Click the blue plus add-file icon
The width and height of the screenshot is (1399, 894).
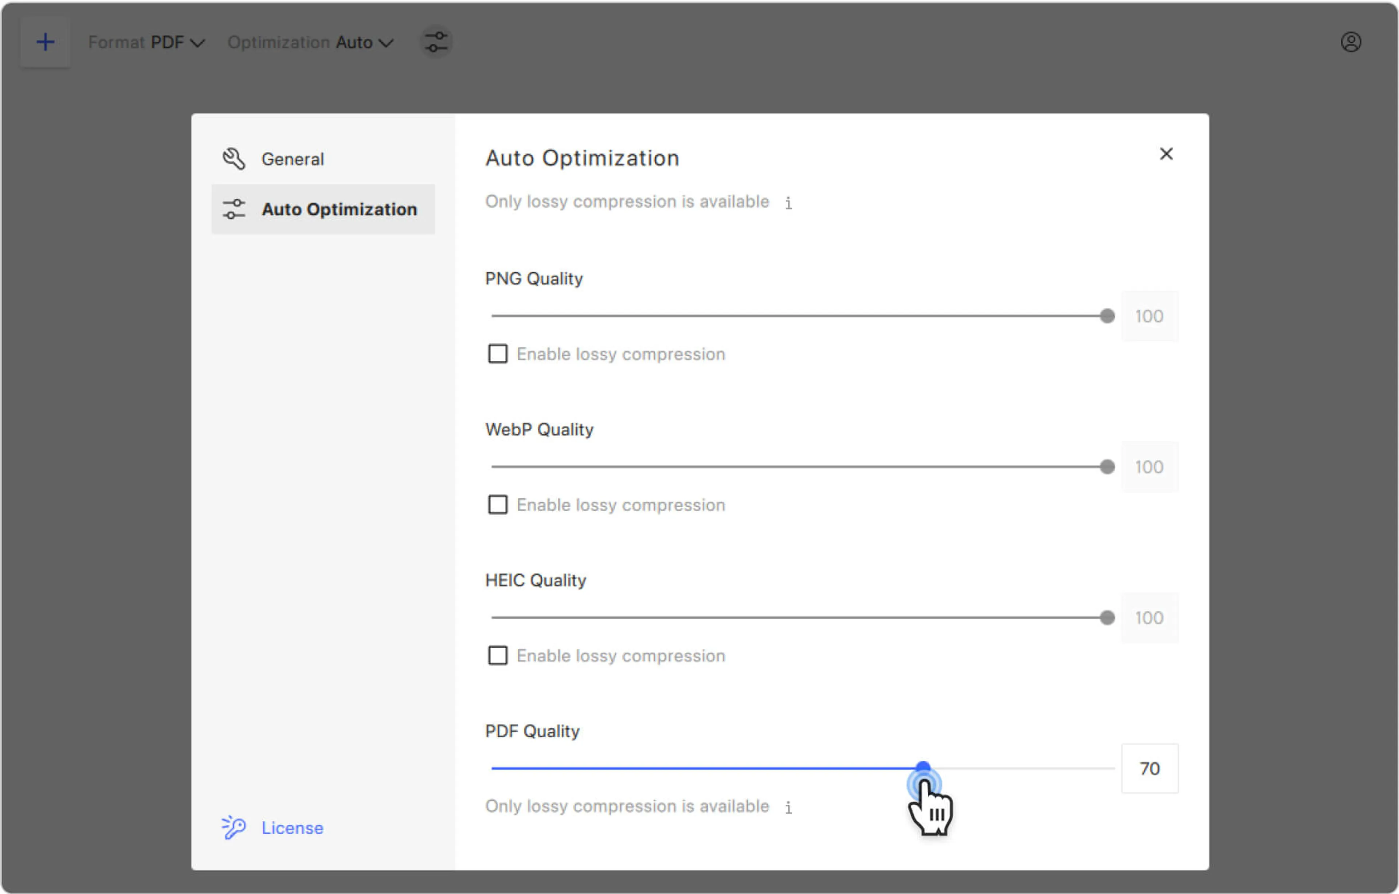coord(45,42)
